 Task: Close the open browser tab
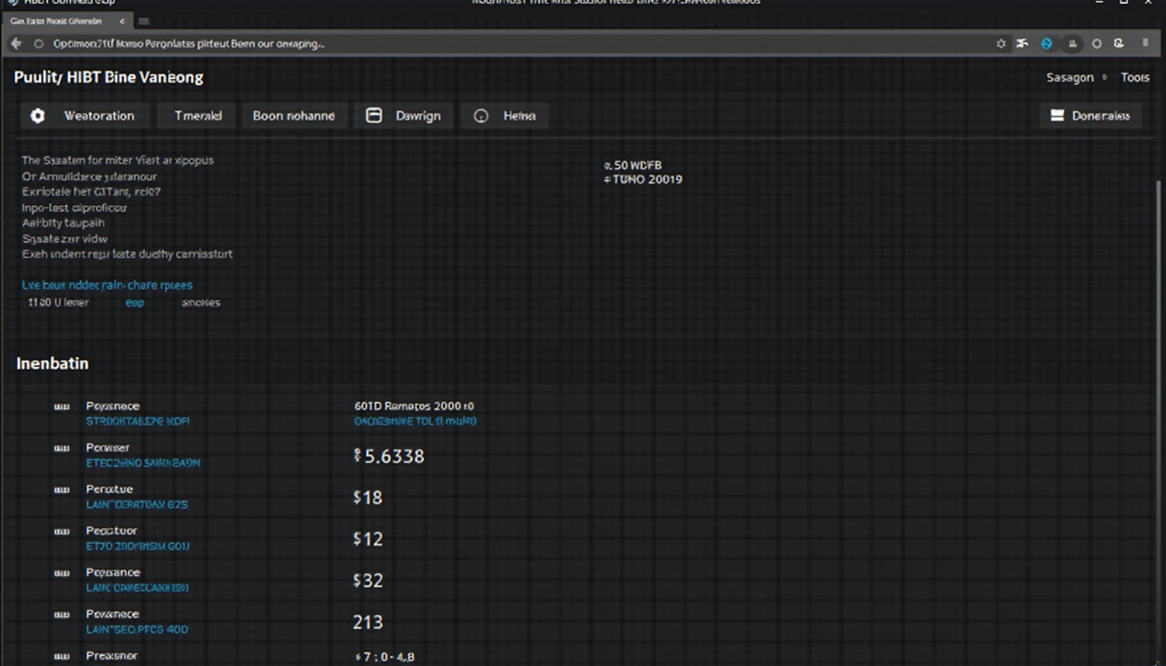122,21
